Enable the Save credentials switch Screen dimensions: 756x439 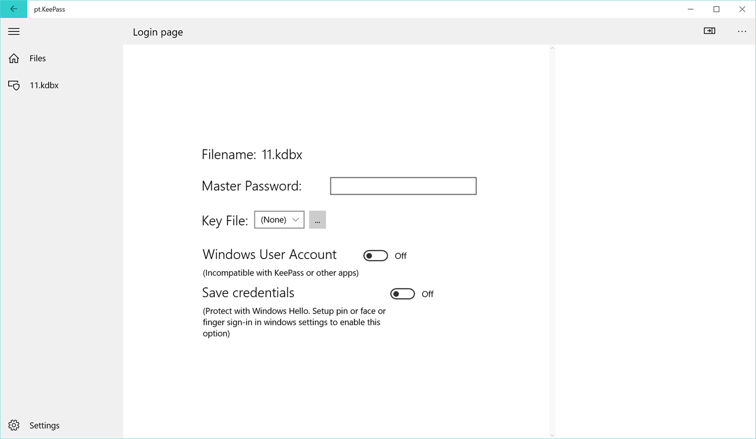[403, 294]
